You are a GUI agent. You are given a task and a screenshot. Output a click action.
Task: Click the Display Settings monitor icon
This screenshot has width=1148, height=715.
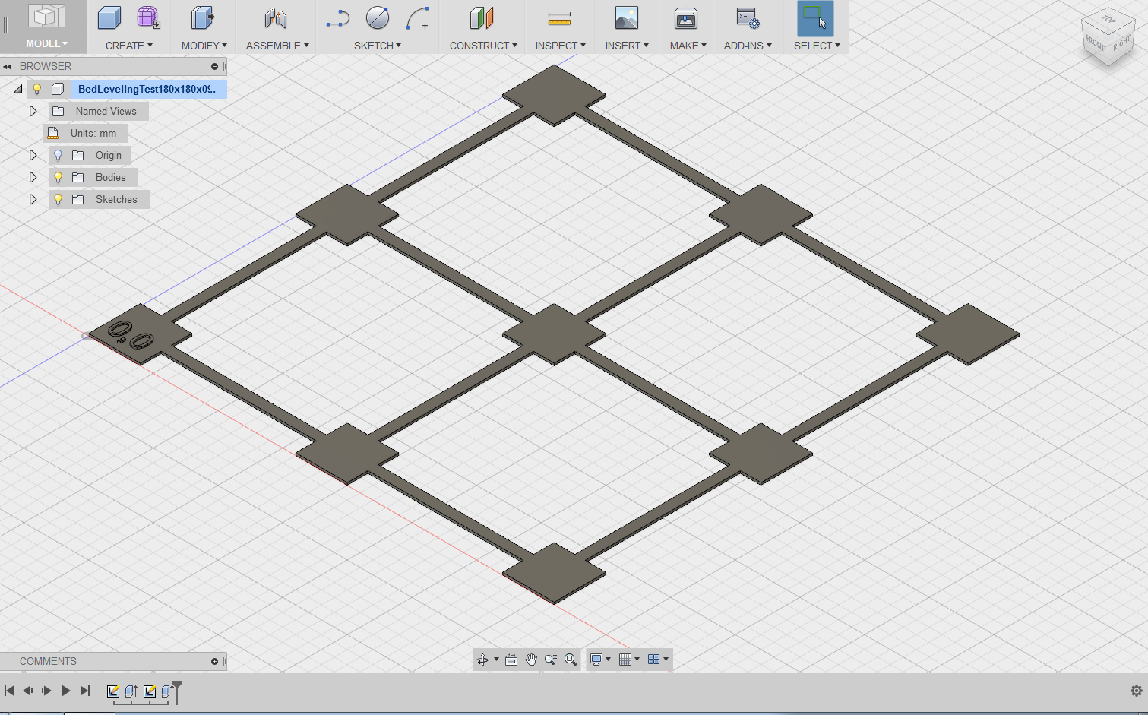click(x=596, y=660)
